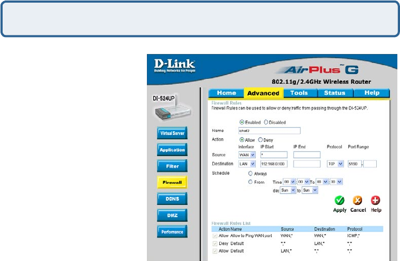The width and height of the screenshot is (400, 261).
Task: Open the TCP protocol dropdown
Action: point(335,164)
